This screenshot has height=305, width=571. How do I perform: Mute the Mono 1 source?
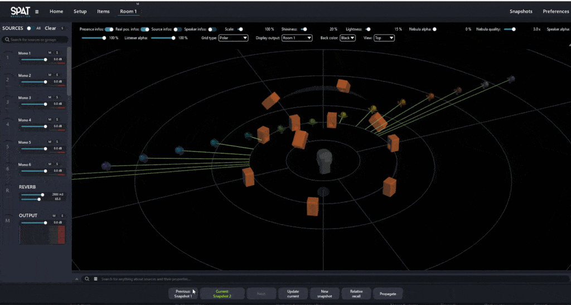[50, 52]
